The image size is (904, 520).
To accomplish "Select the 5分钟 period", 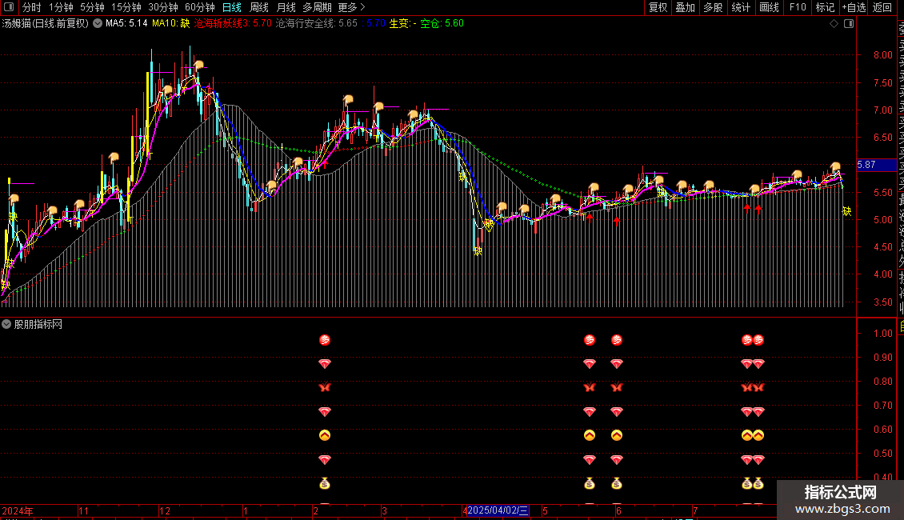I will click(x=92, y=7).
